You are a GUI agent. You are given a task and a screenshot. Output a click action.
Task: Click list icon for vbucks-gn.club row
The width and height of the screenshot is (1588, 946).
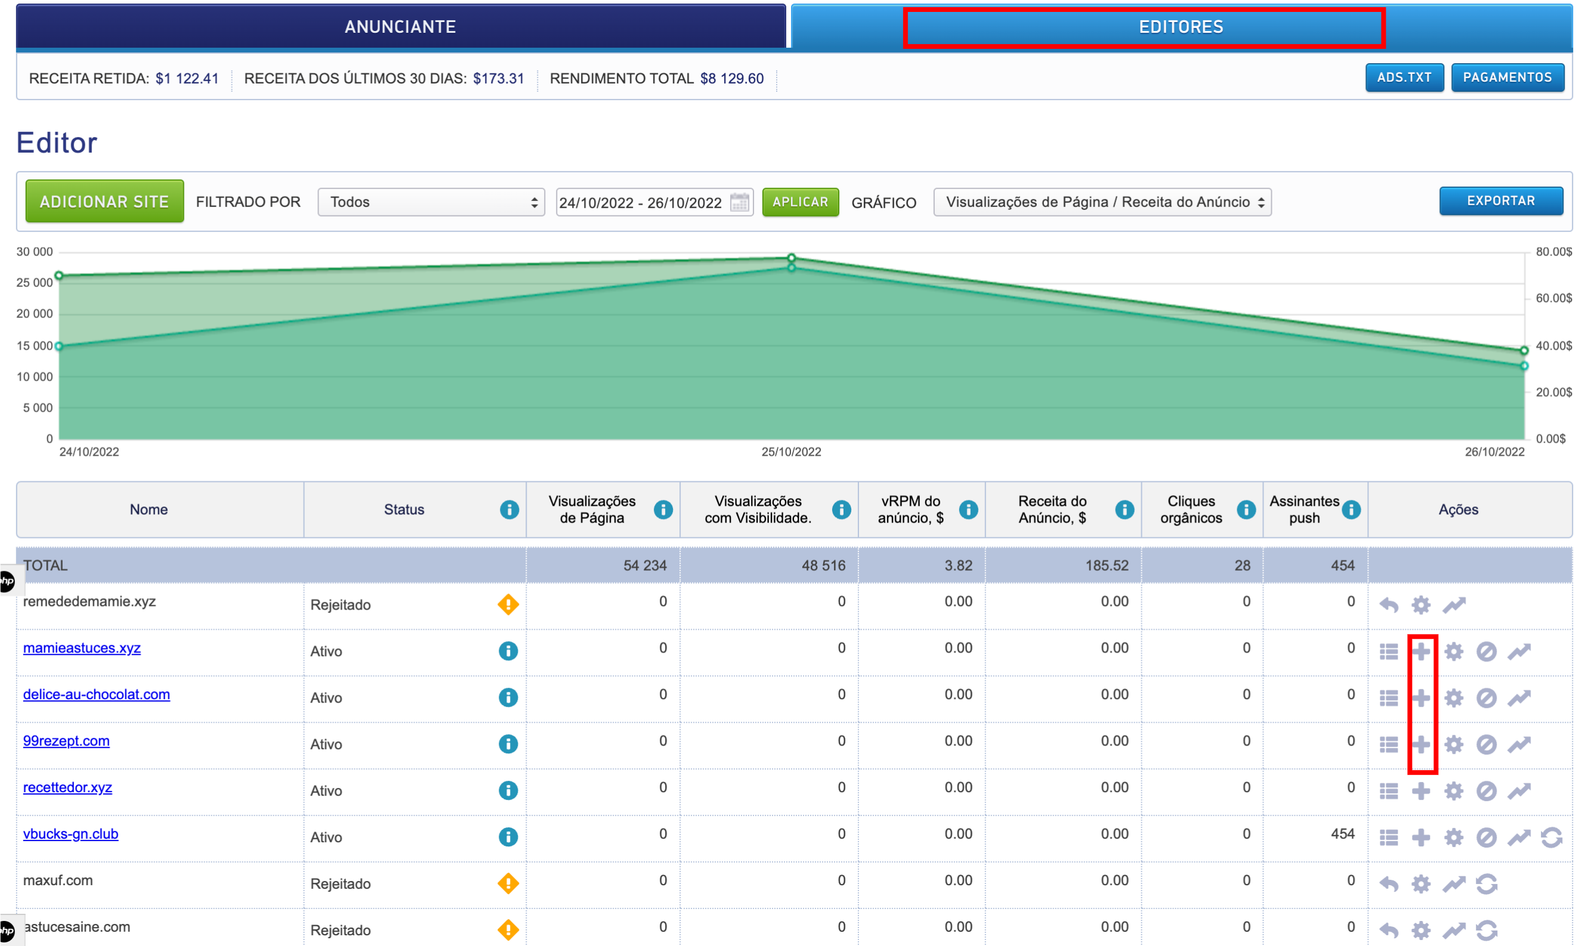pyautogui.click(x=1389, y=837)
